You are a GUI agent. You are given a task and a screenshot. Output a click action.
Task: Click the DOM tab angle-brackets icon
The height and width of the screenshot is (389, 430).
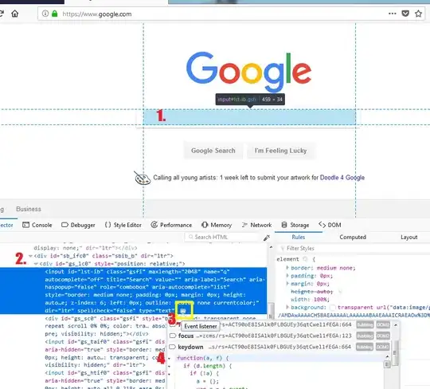(322, 225)
